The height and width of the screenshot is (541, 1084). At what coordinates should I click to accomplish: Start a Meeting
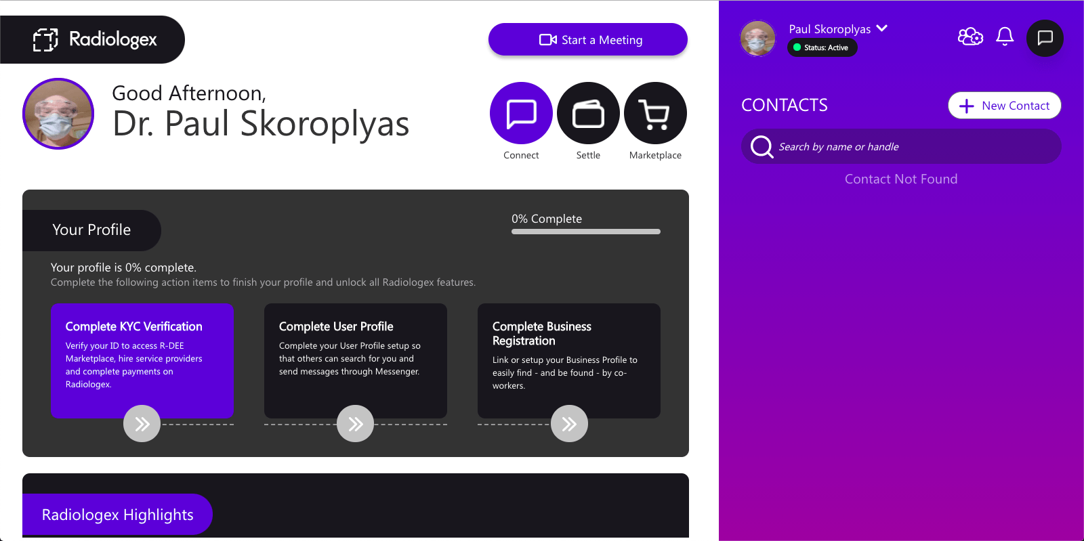click(587, 39)
